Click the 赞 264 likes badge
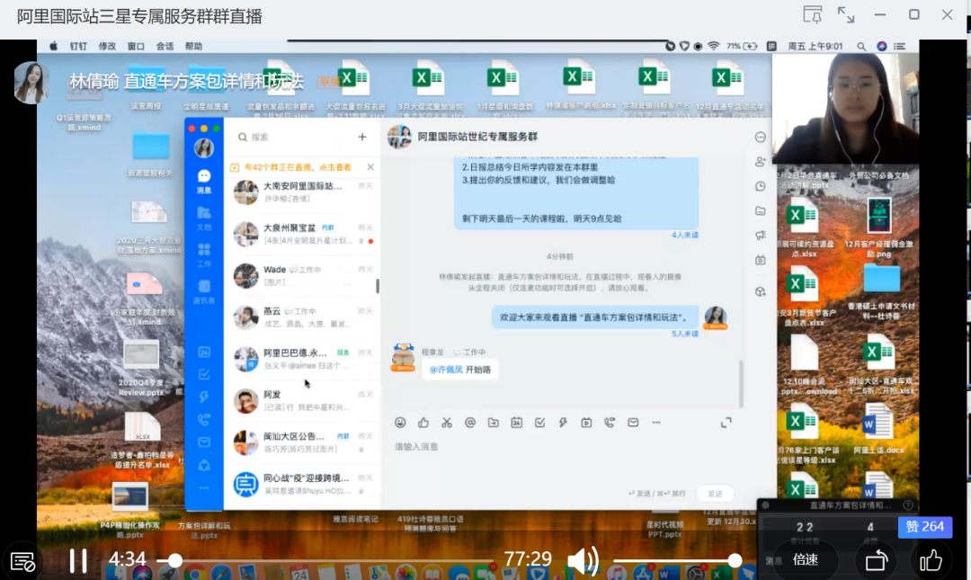Image resolution: width=971 pixels, height=580 pixels. click(x=924, y=527)
